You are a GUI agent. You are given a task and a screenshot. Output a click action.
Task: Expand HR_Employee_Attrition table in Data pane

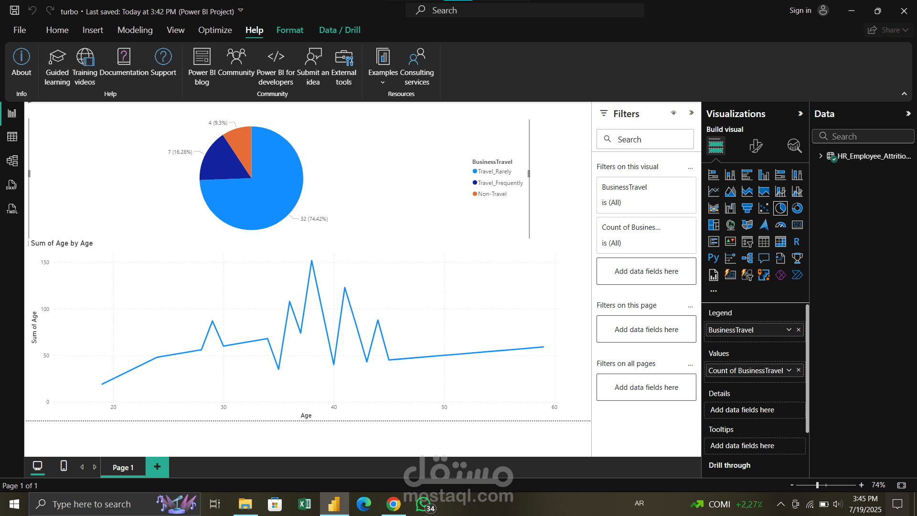(821, 156)
